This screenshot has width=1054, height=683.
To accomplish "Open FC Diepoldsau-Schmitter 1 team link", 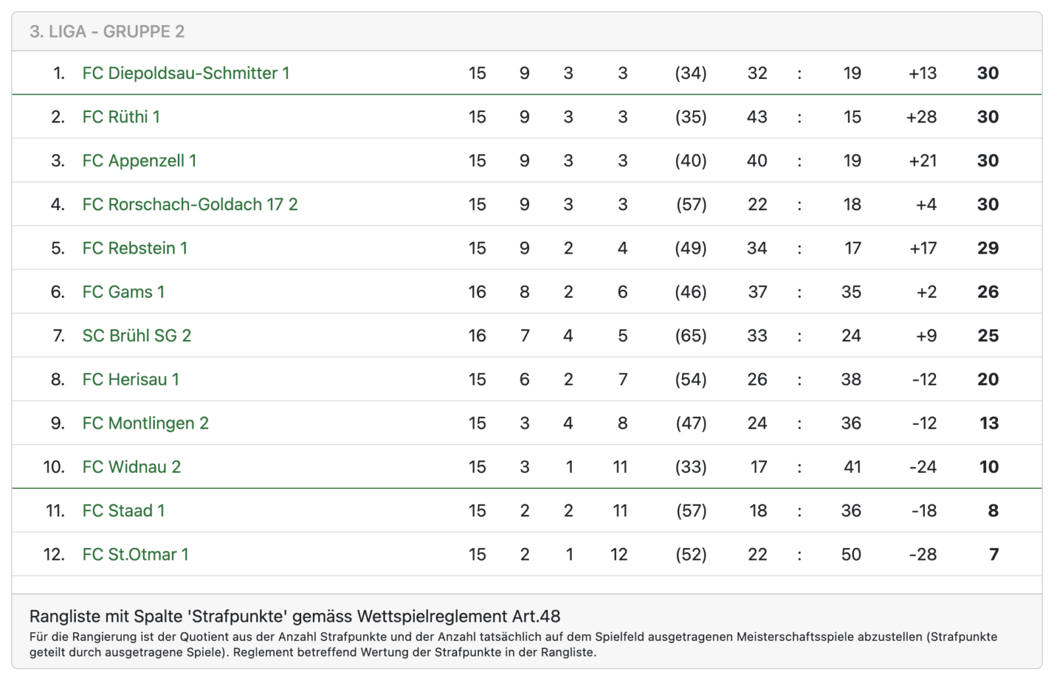I will click(186, 73).
